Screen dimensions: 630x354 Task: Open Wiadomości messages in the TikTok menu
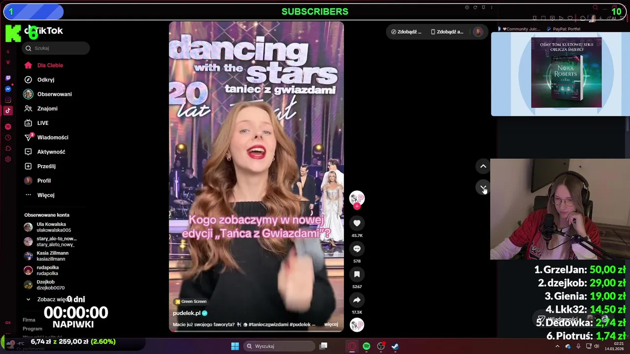pos(53,137)
